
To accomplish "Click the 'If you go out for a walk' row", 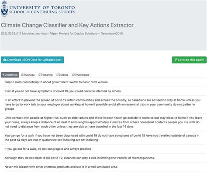I will coord(103,149).
